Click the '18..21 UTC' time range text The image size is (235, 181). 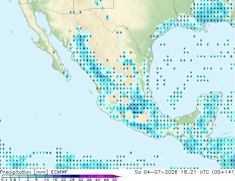(x=195, y=172)
